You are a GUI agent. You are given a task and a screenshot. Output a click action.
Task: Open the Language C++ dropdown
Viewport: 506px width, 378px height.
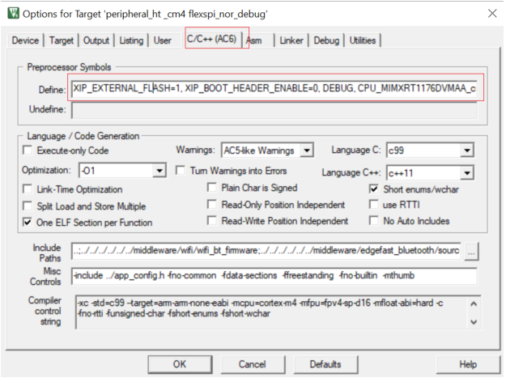coord(467,172)
